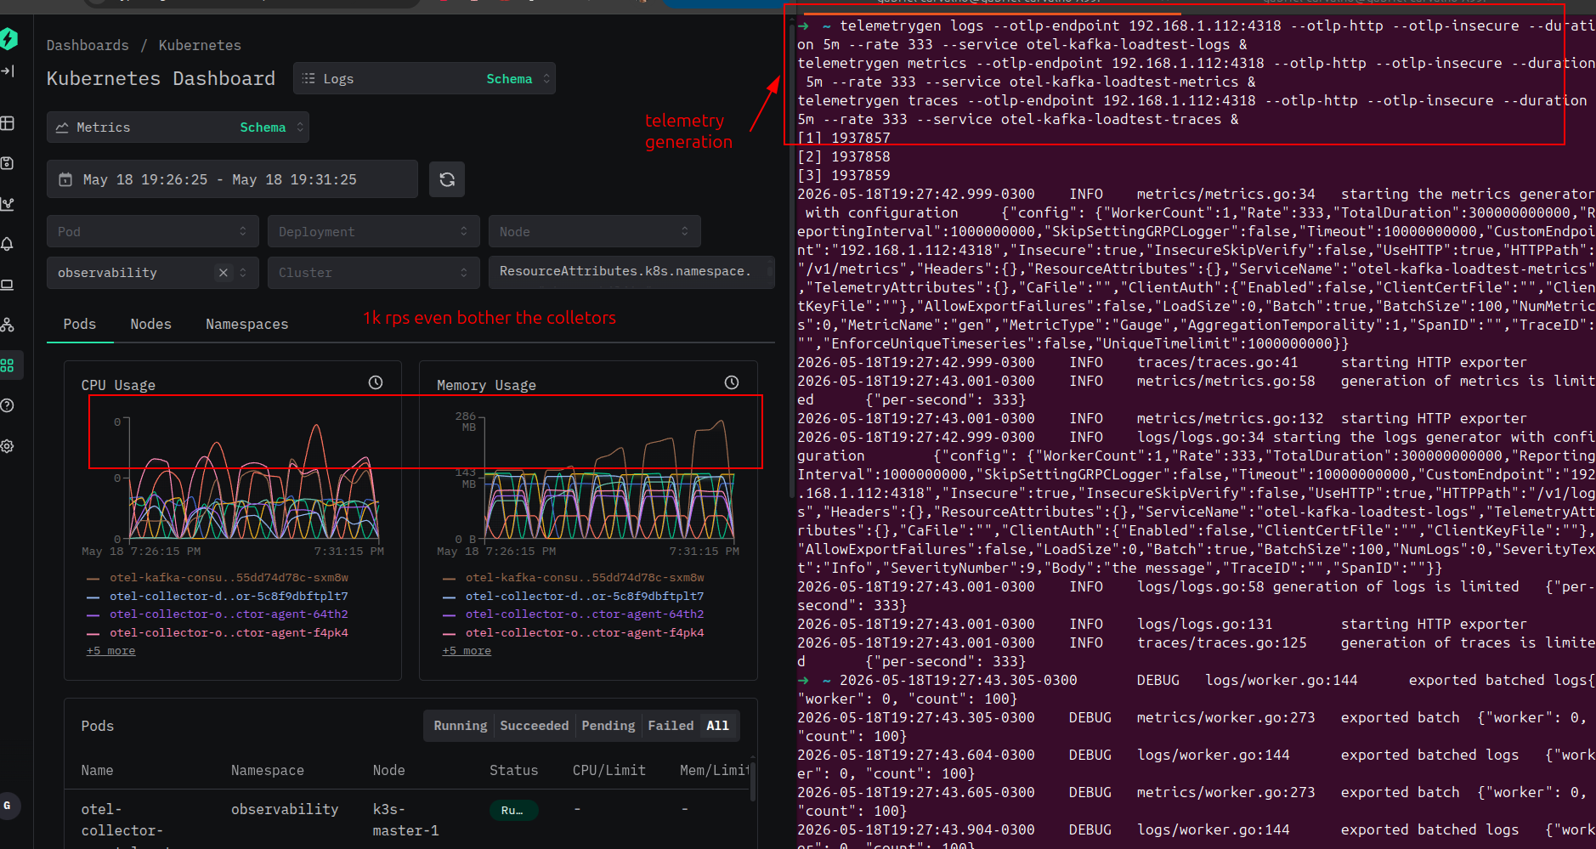
Task: Toggle otel-kafka-consu series in Memory legend
Action: (573, 578)
